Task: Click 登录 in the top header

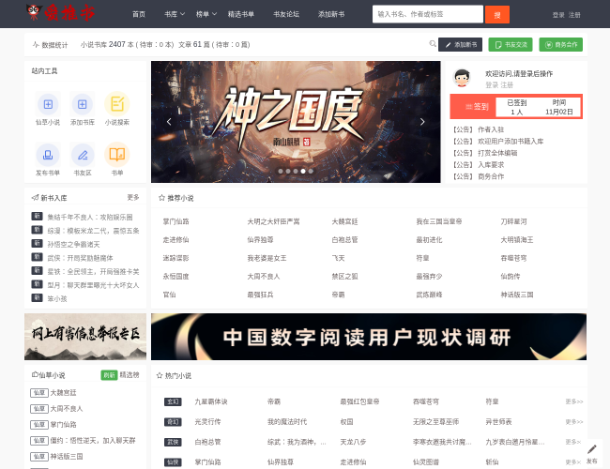Action: coord(558,15)
